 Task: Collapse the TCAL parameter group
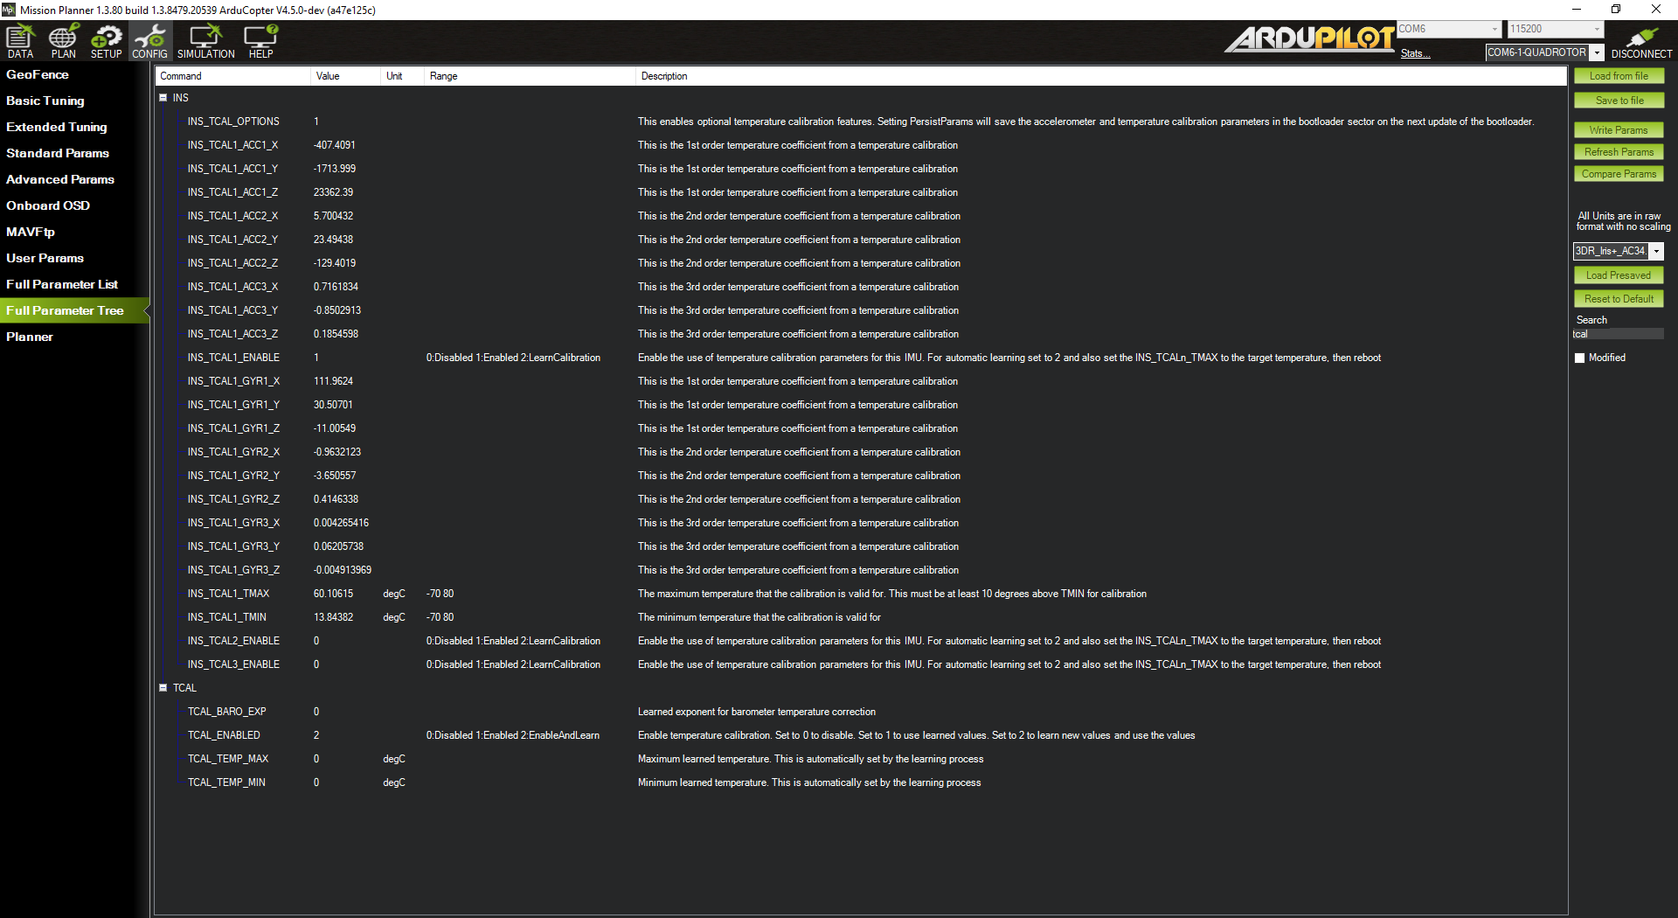click(163, 687)
